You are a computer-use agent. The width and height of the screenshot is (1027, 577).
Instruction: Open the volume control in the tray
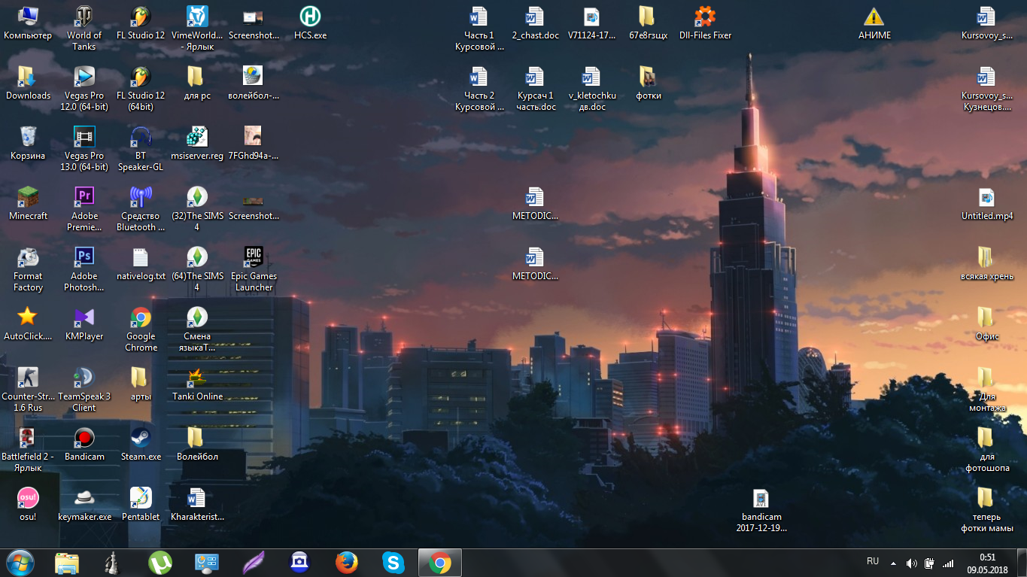click(911, 563)
